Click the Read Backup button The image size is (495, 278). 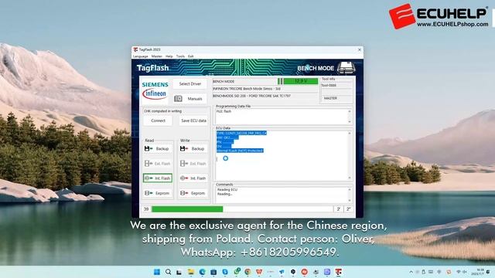click(158, 148)
